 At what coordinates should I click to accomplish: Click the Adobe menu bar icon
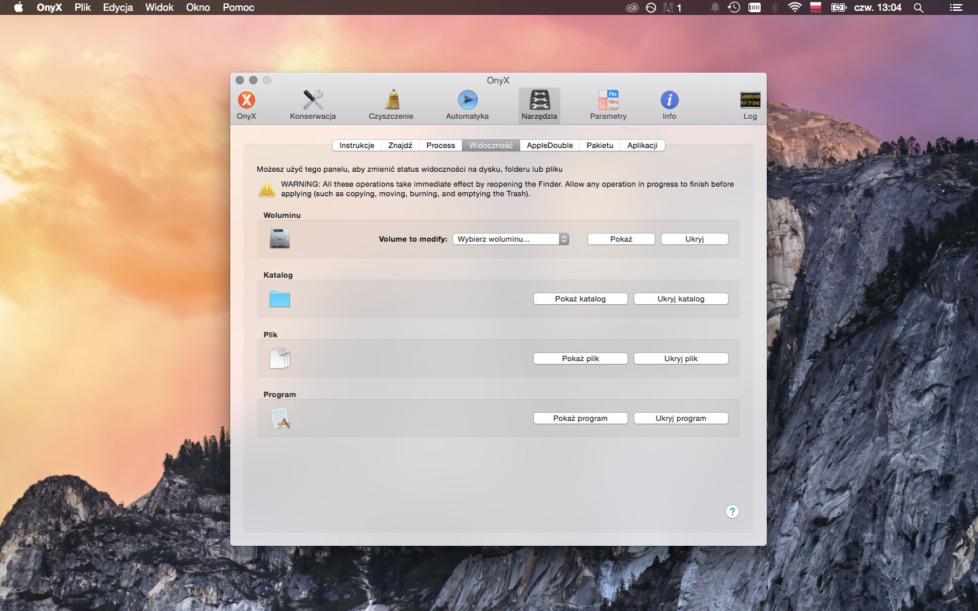[x=672, y=7]
